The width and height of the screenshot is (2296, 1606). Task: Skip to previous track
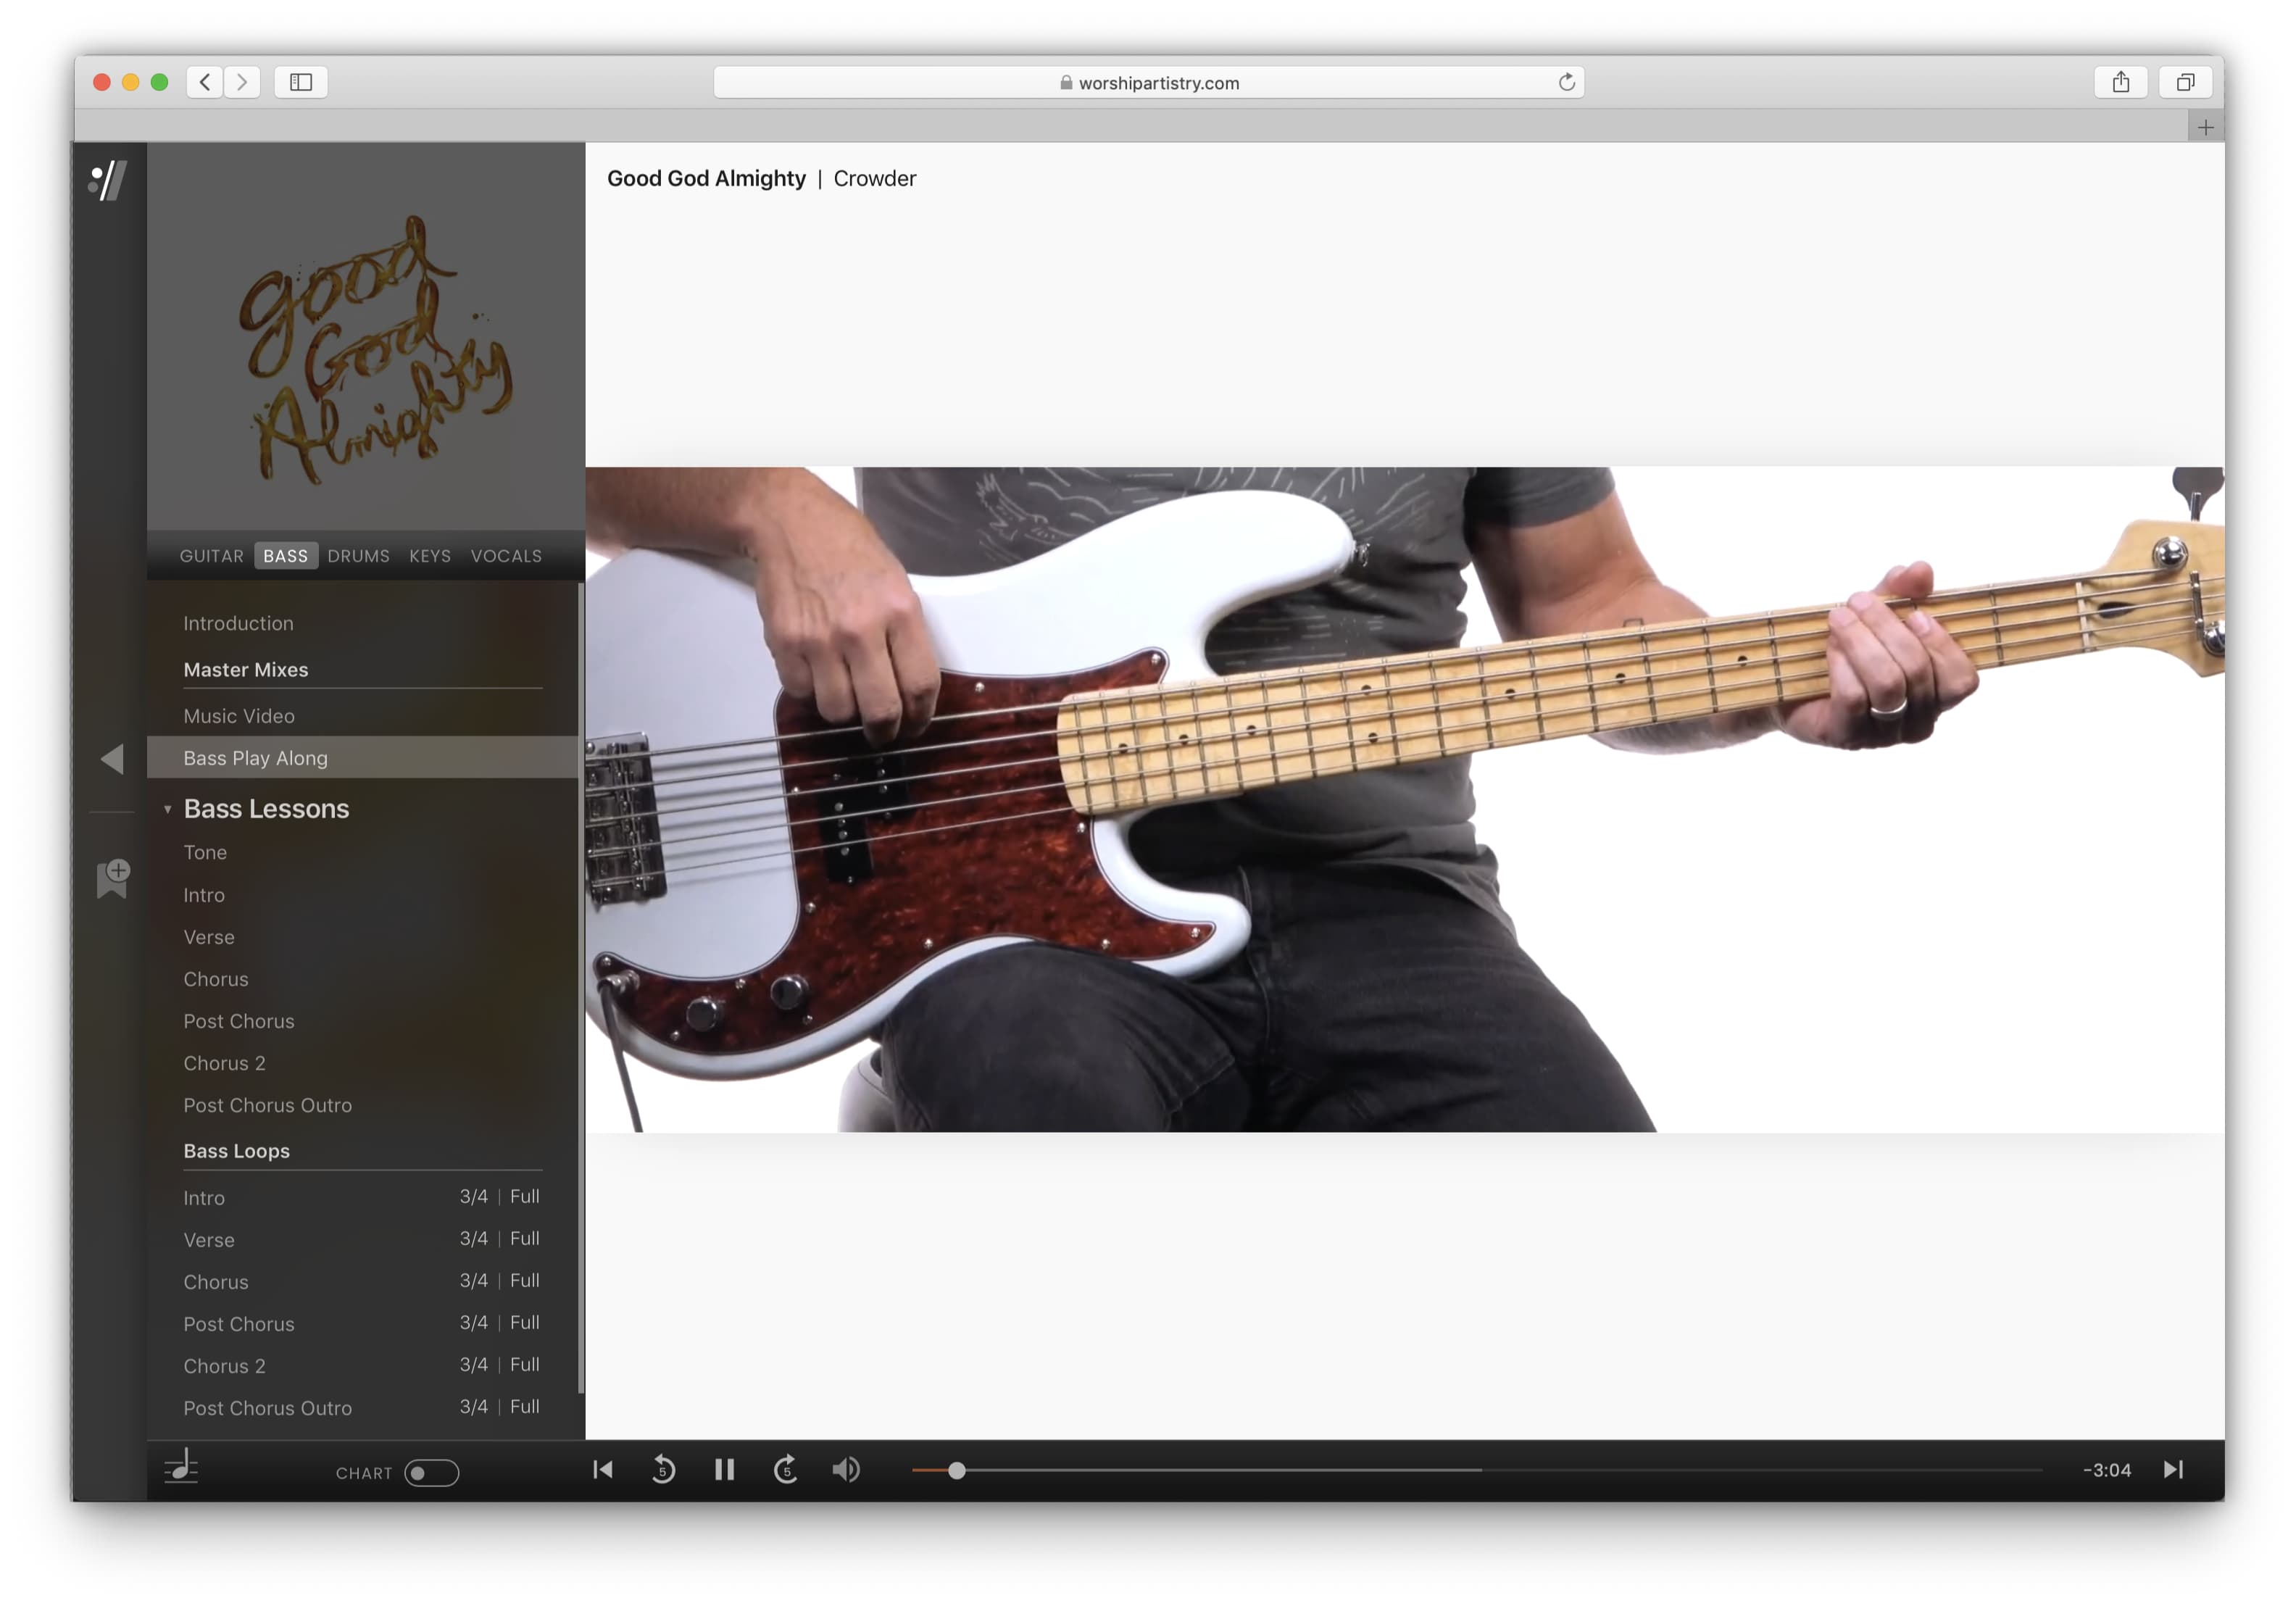(603, 1470)
